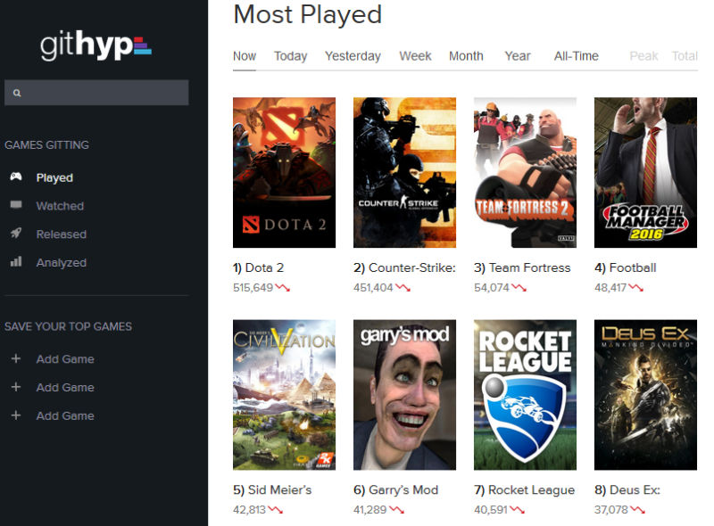
Task: Open the Released section
Action: coord(62,234)
